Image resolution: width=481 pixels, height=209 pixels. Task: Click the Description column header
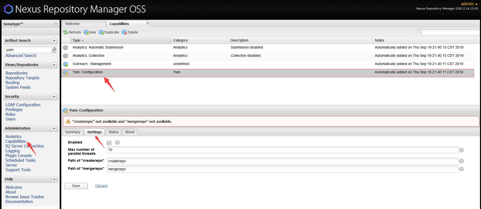tap(301, 40)
